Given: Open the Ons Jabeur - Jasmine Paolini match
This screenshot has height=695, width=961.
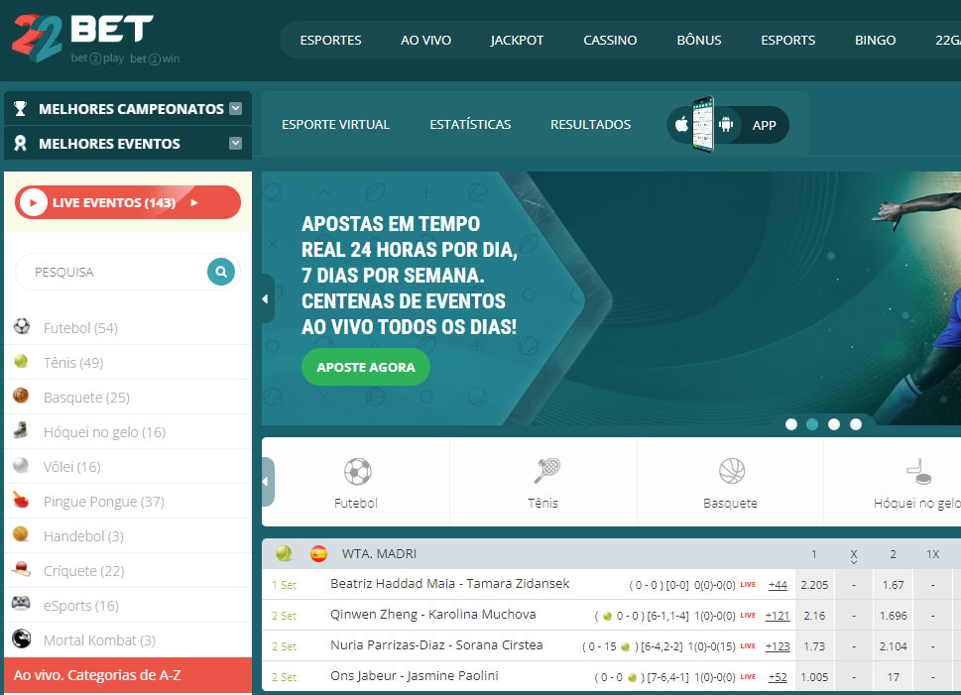Looking at the screenshot, I should (415, 675).
